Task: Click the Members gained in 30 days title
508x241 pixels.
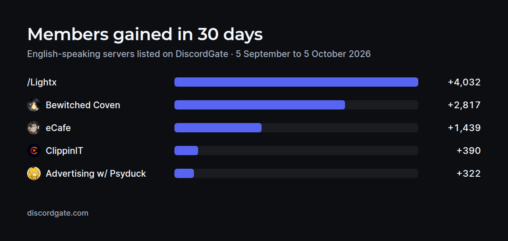Action: 145,34
